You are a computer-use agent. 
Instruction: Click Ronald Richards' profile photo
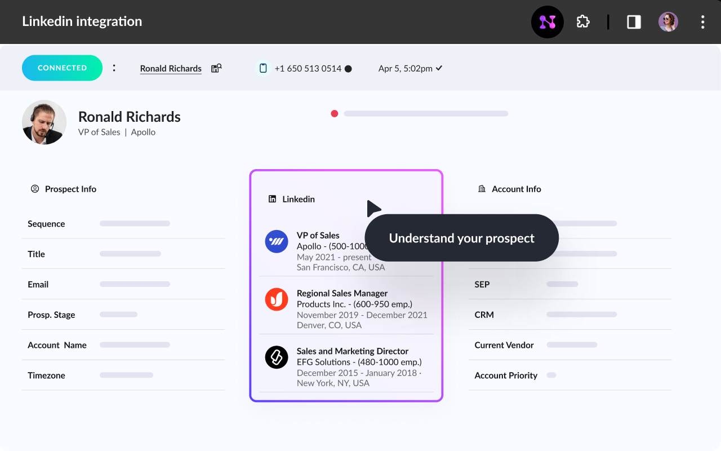44,122
